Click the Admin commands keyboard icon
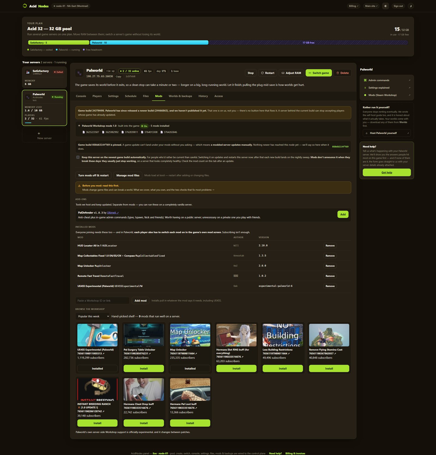The image size is (436, 455). point(365,80)
